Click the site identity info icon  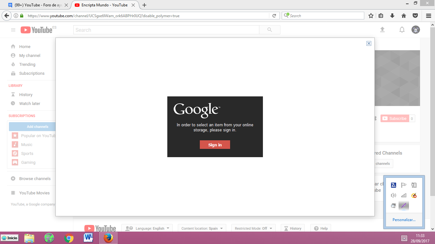point(16,16)
